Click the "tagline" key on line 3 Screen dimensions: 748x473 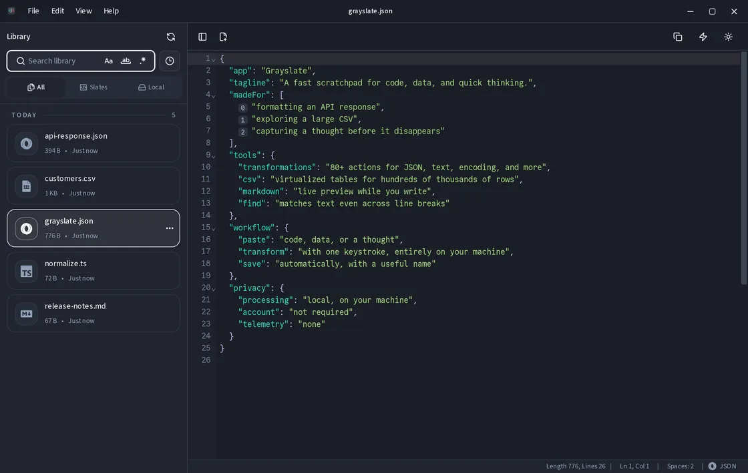250,83
